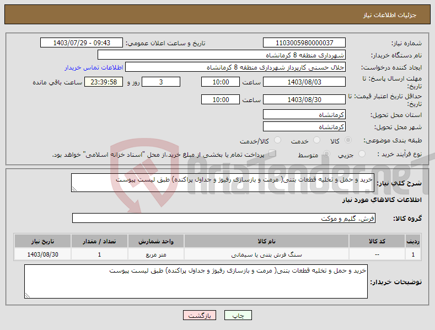Image resolution: width=435 pixels, height=330 pixels.
Task: Click the شرح کلی نیاز description textarea
Action: click(x=223, y=183)
